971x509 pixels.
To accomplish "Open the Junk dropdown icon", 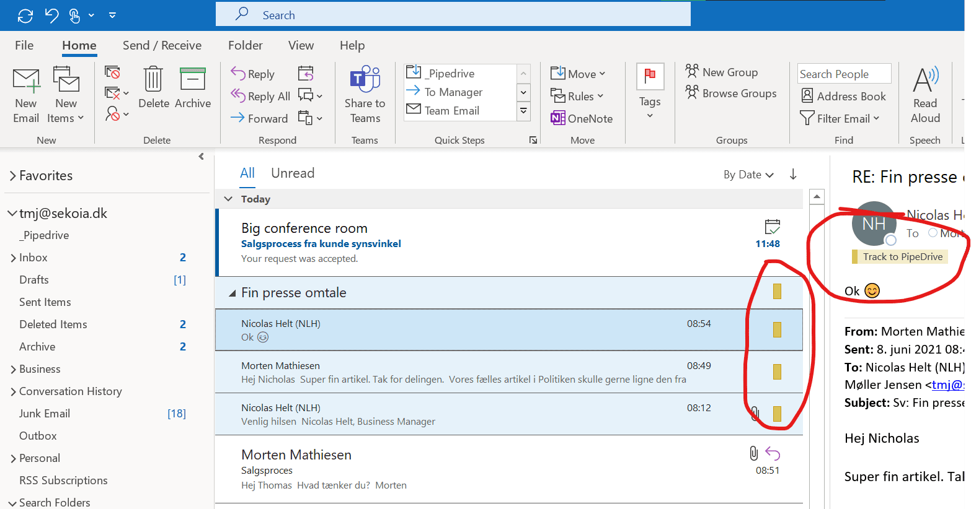I will coord(117,114).
